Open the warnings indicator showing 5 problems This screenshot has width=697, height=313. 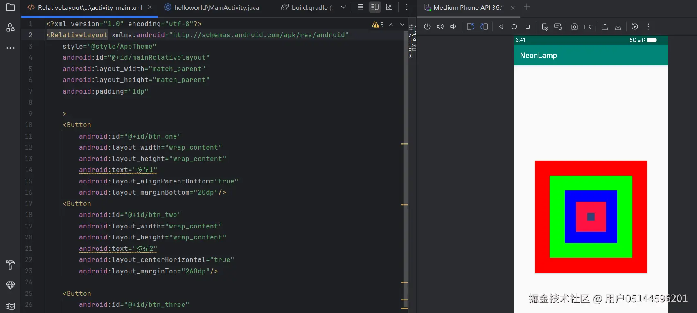(x=378, y=25)
